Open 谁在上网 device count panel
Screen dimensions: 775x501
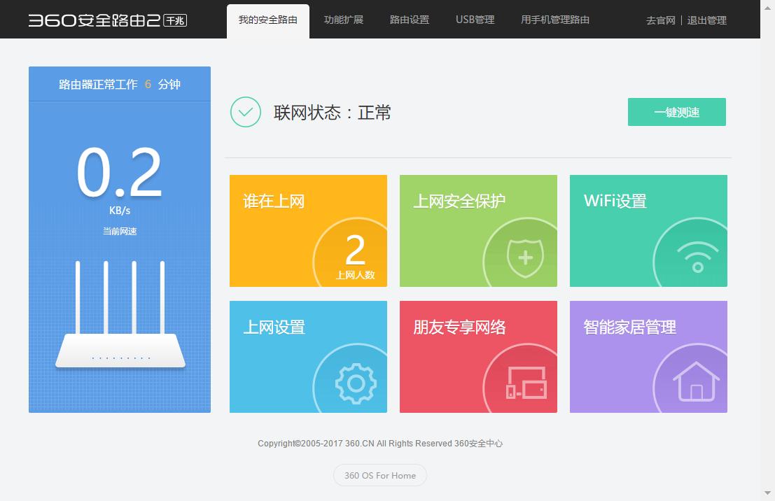[355, 254]
